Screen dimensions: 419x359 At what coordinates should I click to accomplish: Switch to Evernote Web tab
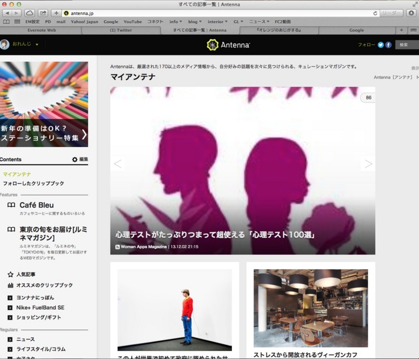coord(42,30)
